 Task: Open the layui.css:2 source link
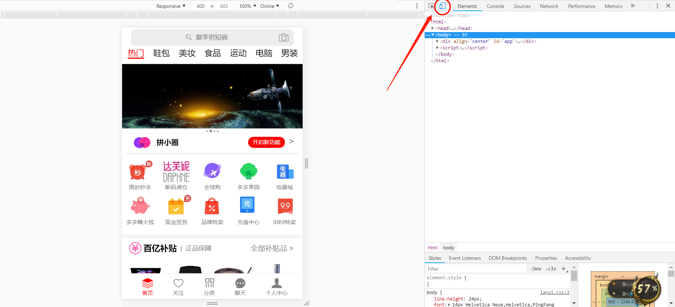555,293
